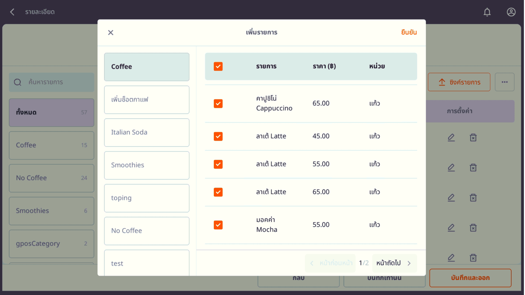Image resolution: width=525 pixels, height=295 pixels.
Task: Go back using the top-left arrow
Action: coord(12,12)
